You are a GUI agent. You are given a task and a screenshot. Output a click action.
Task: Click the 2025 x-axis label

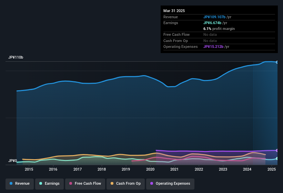point(271,169)
